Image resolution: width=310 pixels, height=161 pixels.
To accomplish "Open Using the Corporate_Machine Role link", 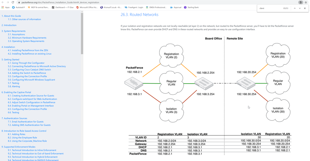I will pos(27,141).
